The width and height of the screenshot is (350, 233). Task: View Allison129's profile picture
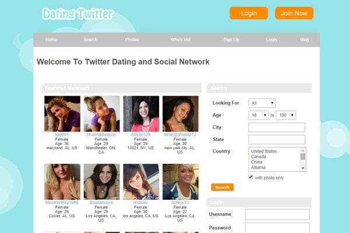pyautogui.click(x=141, y=114)
